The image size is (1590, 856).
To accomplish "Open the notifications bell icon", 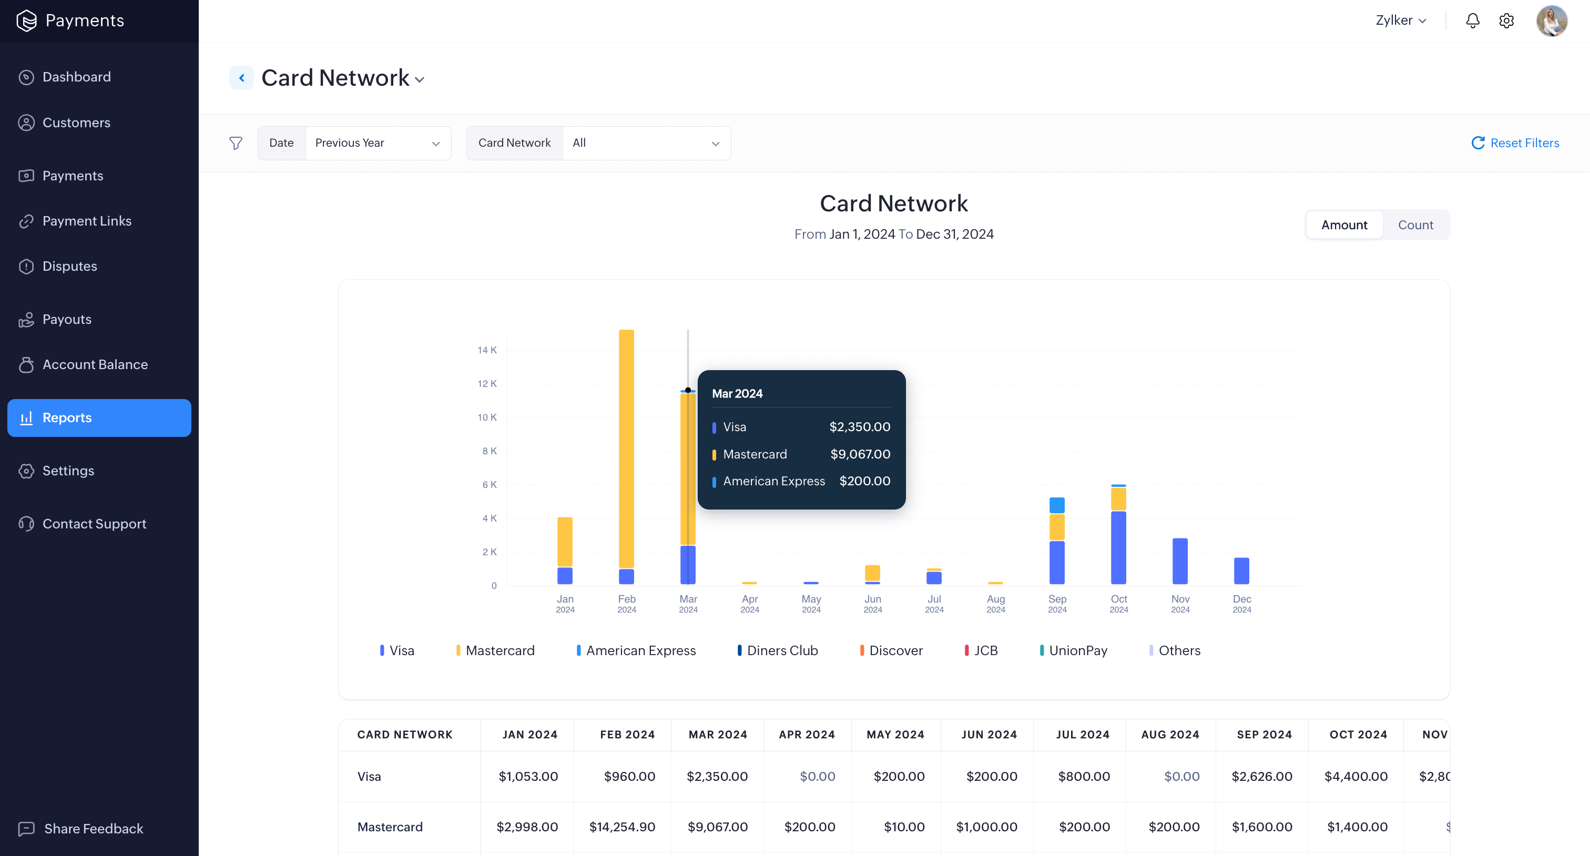I will [x=1472, y=21].
